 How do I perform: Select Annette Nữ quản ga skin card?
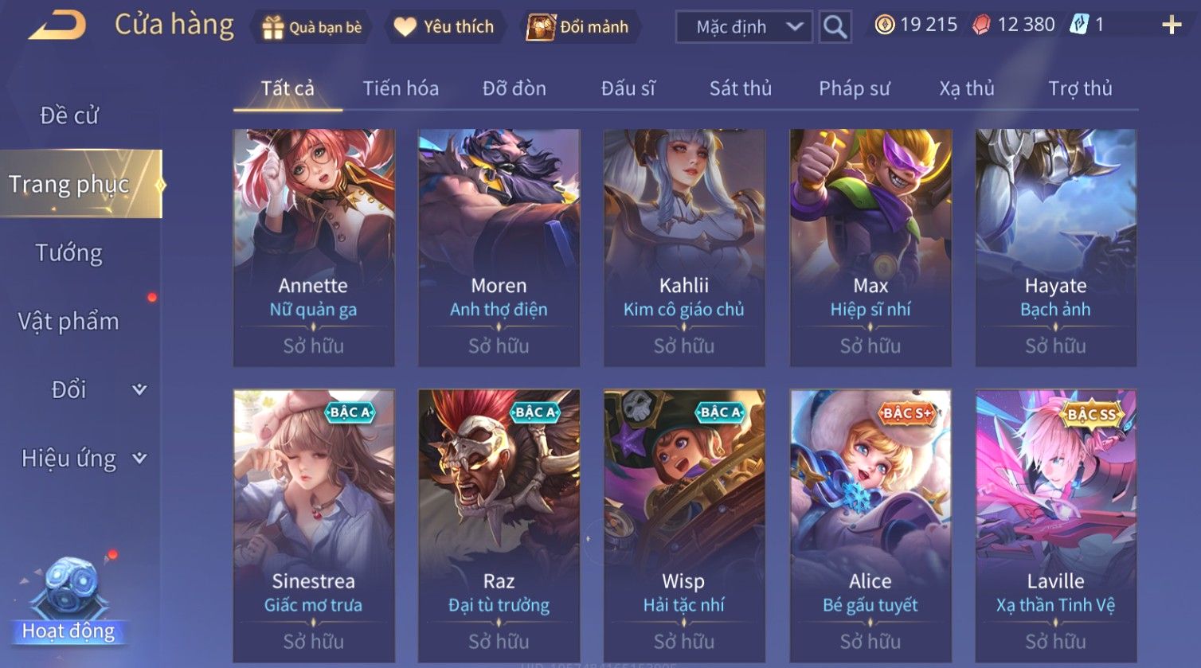314,248
